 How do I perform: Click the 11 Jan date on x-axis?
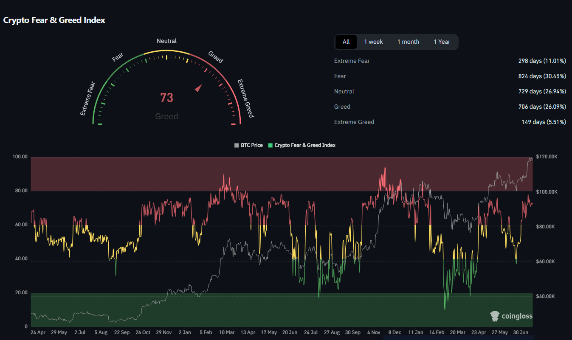click(416, 332)
